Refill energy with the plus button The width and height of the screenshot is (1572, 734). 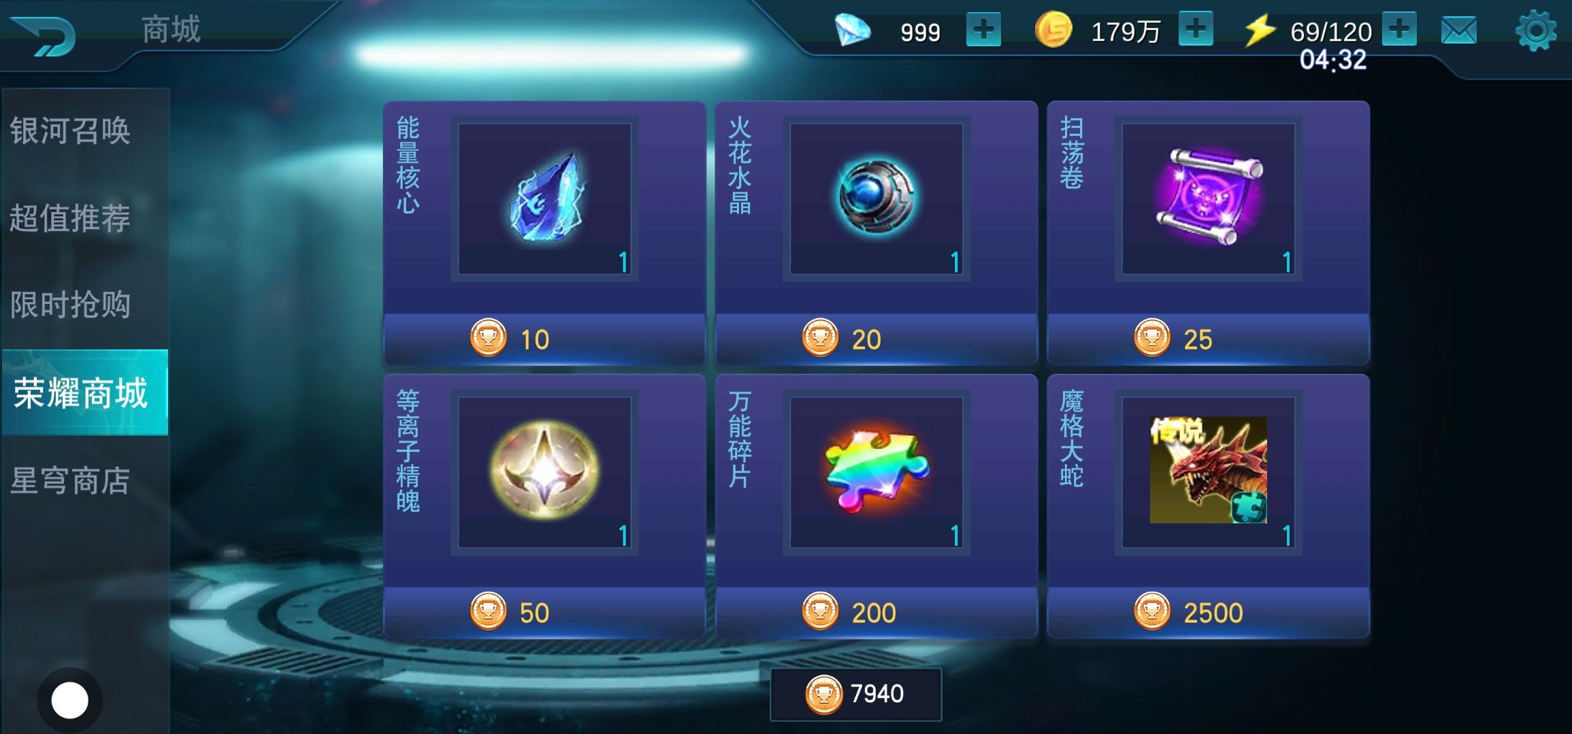[1399, 29]
